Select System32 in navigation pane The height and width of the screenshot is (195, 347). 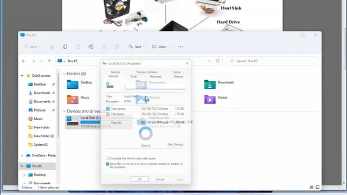[41, 145]
